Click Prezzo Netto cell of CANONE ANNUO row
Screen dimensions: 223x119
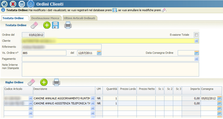[x=146, y=103]
